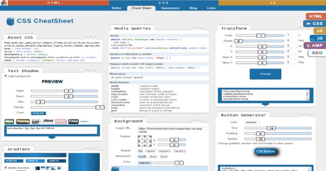Toggle the Light background checkbox
This screenshot has width=326, height=171.
[6, 76]
